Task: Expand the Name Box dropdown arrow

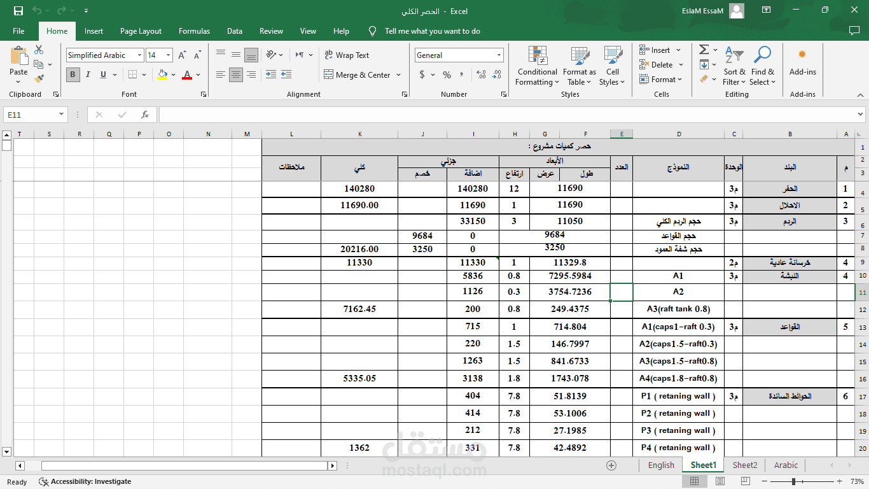Action: (62, 115)
